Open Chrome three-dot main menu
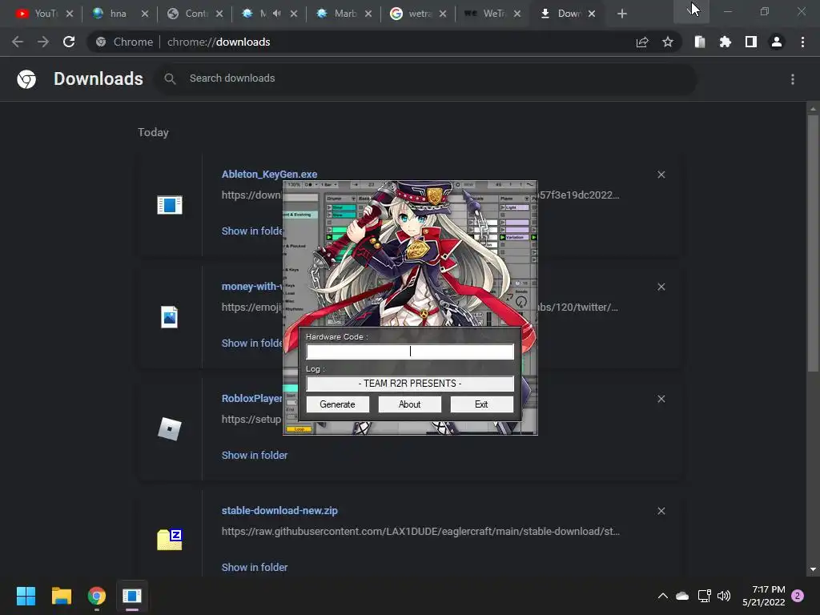This screenshot has width=820, height=615. coord(802,42)
